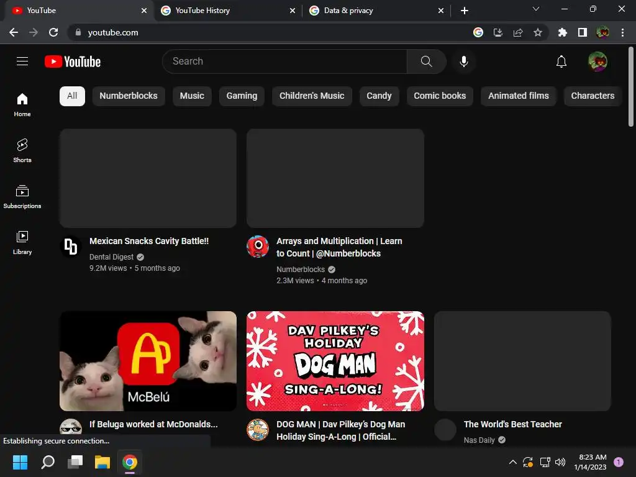Expand the tab search chevron
The height and width of the screenshot is (477, 636).
click(536, 9)
